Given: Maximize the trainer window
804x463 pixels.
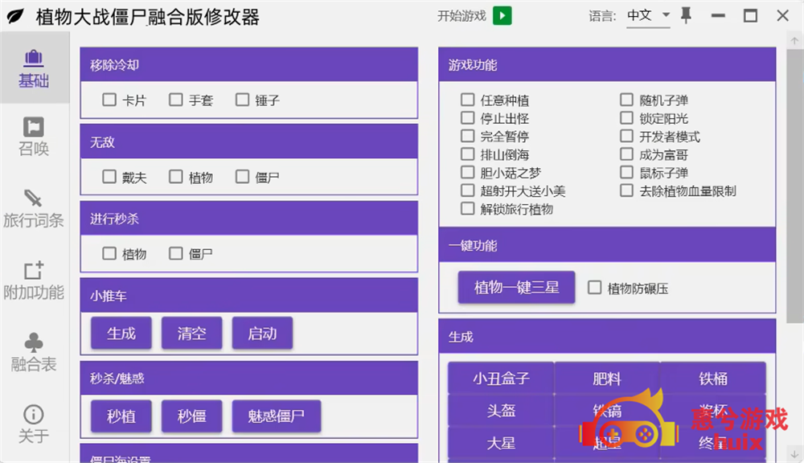Looking at the screenshot, I should tap(750, 16).
